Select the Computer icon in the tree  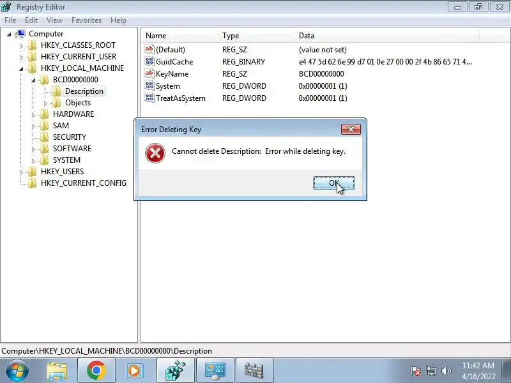[20, 34]
